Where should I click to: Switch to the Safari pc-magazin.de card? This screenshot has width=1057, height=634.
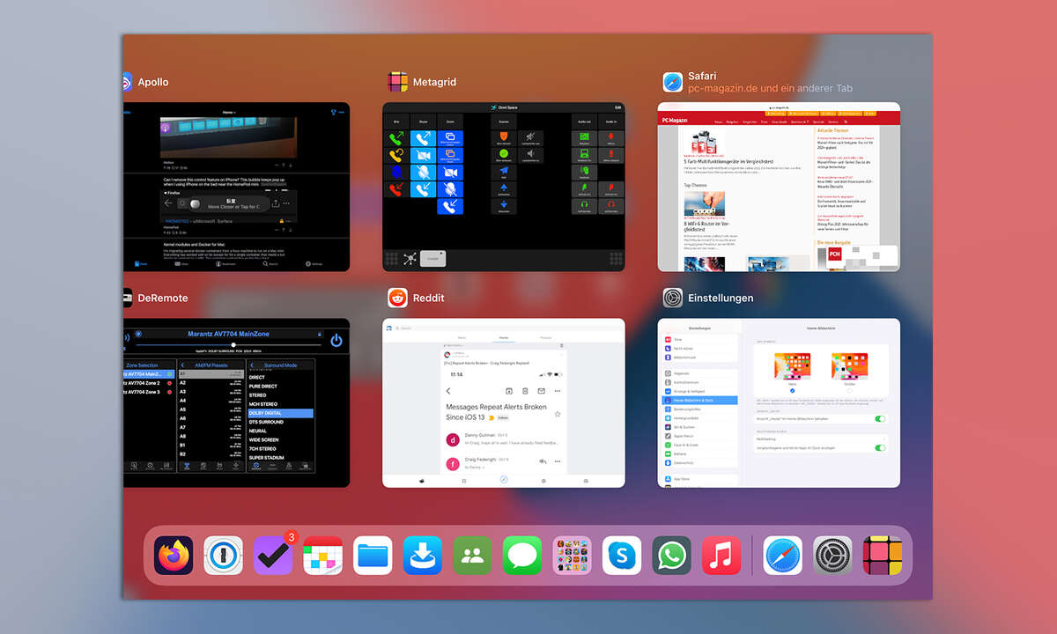[779, 187]
